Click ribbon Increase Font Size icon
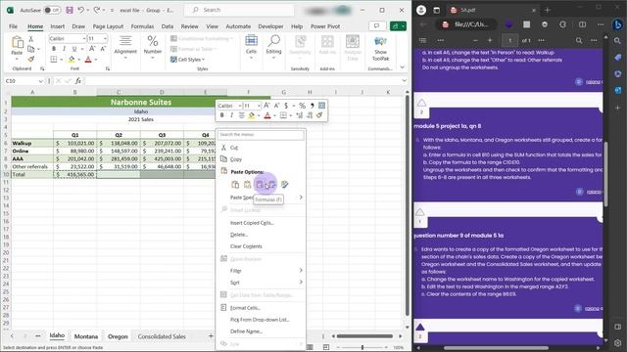Image resolution: width=627 pixels, height=352 pixels. coord(92,49)
